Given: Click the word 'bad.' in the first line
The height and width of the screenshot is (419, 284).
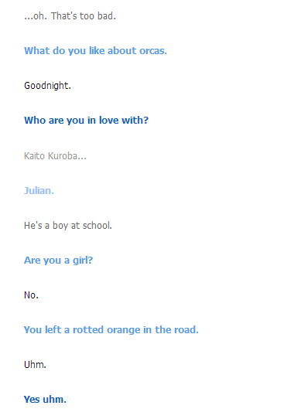Looking at the screenshot, I should (107, 16).
